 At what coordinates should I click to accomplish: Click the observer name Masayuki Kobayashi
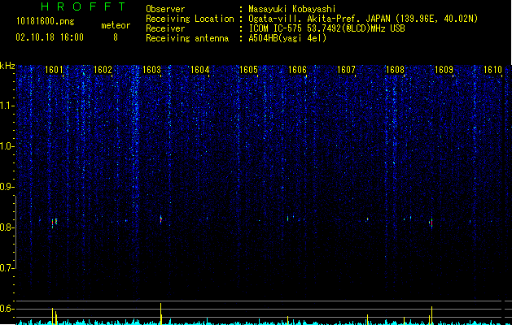tap(292, 9)
